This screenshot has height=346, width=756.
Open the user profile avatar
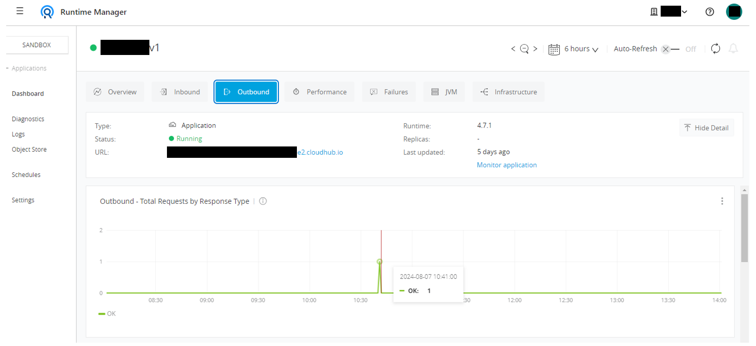click(734, 12)
